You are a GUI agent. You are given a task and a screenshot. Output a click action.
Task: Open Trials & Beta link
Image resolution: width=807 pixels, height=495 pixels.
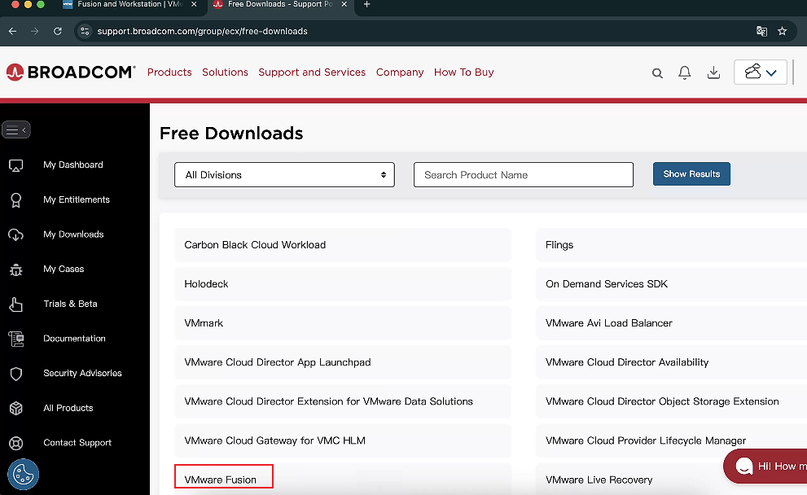(70, 304)
